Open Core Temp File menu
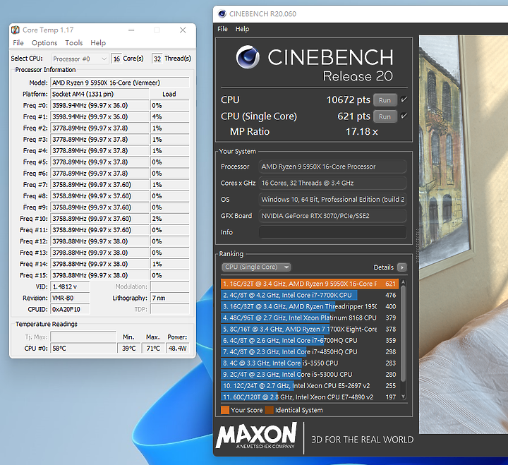This screenshot has width=508, height=465. point(18,43)
